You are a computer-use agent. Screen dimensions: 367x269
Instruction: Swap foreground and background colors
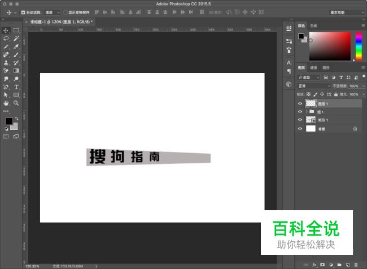click(x=16, y=119)
